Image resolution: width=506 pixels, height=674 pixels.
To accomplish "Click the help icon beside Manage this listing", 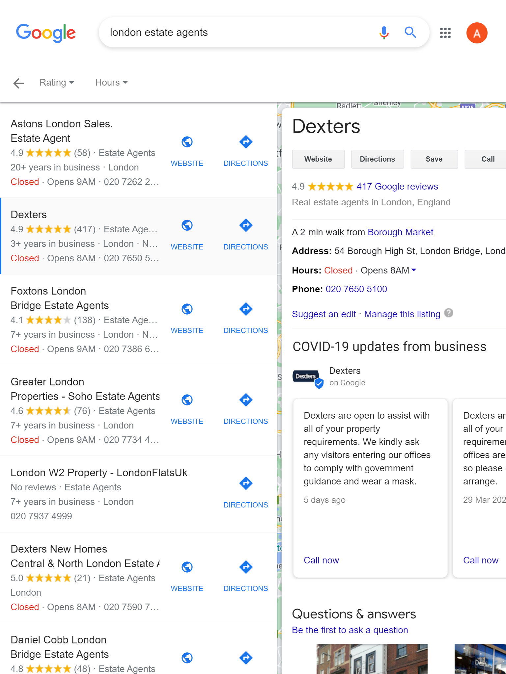I will (x=449, y=313).
